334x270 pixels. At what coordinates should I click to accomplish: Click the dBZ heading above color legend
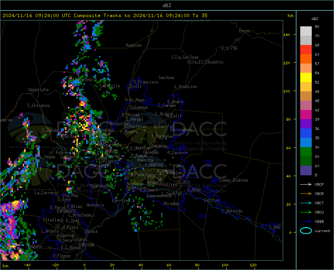click(x=315, y=19)
